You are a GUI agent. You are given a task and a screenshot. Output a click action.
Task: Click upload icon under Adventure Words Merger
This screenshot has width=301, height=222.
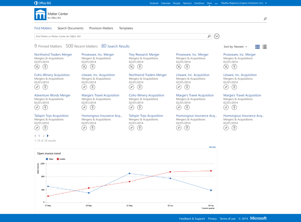pyautogui.click(x=45, y=108)
